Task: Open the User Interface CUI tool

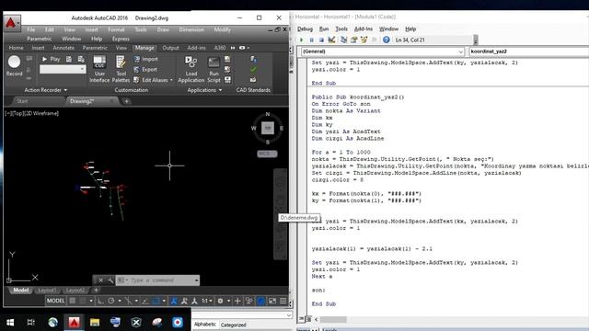Action: (99, 69)
